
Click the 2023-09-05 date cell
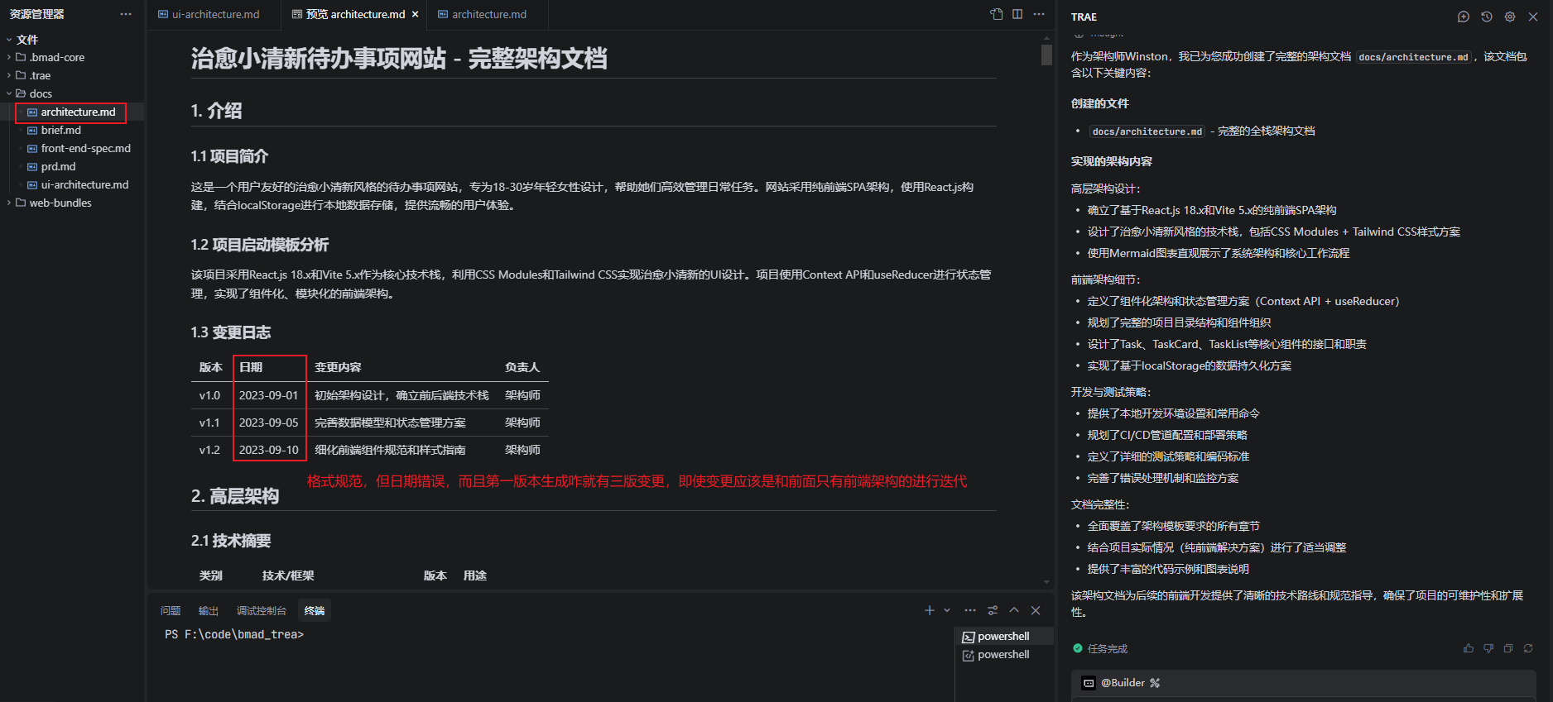point(269,423)
